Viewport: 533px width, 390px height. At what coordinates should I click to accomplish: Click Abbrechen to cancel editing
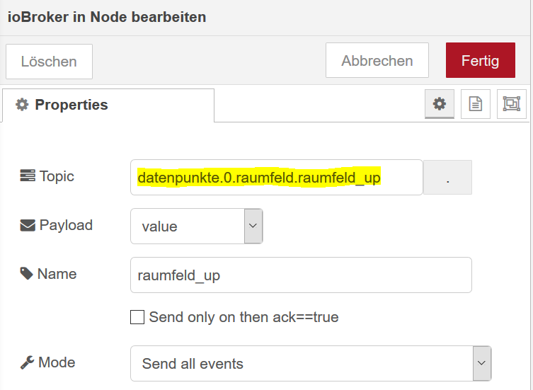click(x=377, y=60)
